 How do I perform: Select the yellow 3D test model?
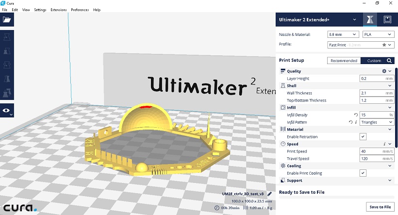pyautogui.click(x=157, y=140)
